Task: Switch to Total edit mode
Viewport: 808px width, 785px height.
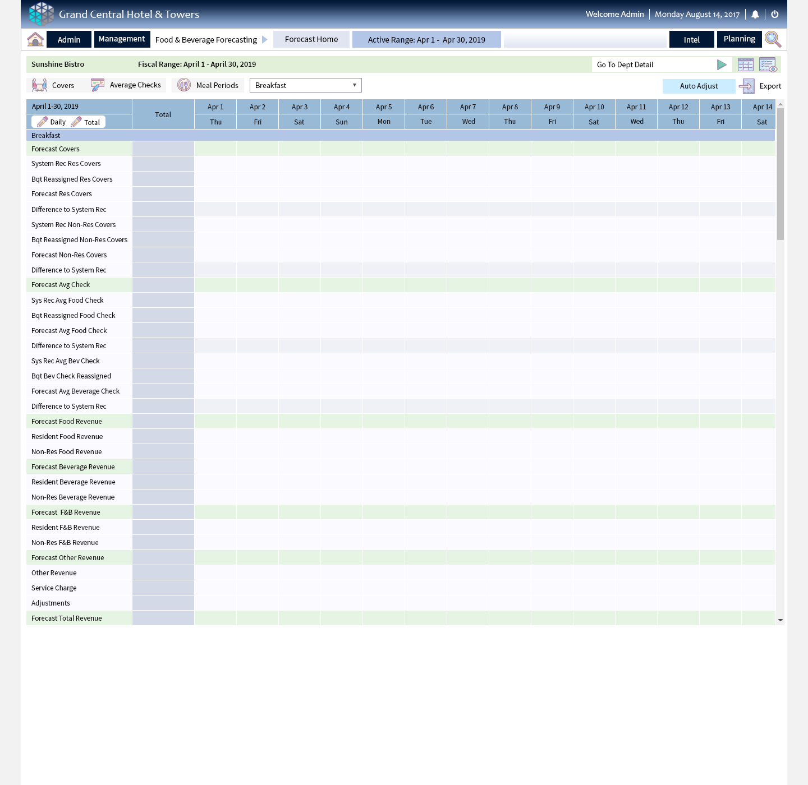Action: click(x=85, y=122)
